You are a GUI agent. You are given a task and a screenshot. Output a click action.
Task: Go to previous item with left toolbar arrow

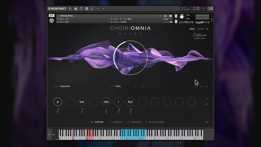coord(97,9)
